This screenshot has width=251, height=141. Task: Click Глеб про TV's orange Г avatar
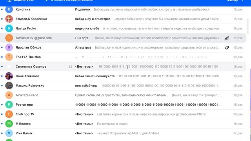[x=9, y=114]
